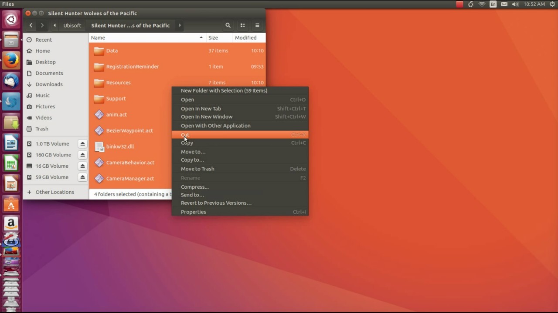Screen dimensions: 558x313
Task: Choose Compress… from the context menu
Action: pos(240,187)
